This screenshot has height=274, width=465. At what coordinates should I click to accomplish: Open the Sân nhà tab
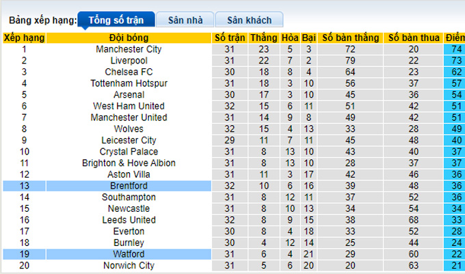tap(184, 20)
